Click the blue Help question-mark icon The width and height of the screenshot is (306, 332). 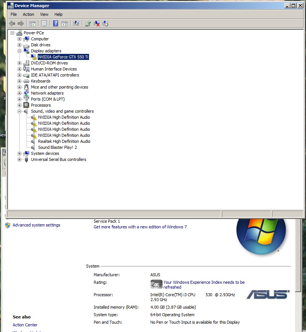(55, 23)
